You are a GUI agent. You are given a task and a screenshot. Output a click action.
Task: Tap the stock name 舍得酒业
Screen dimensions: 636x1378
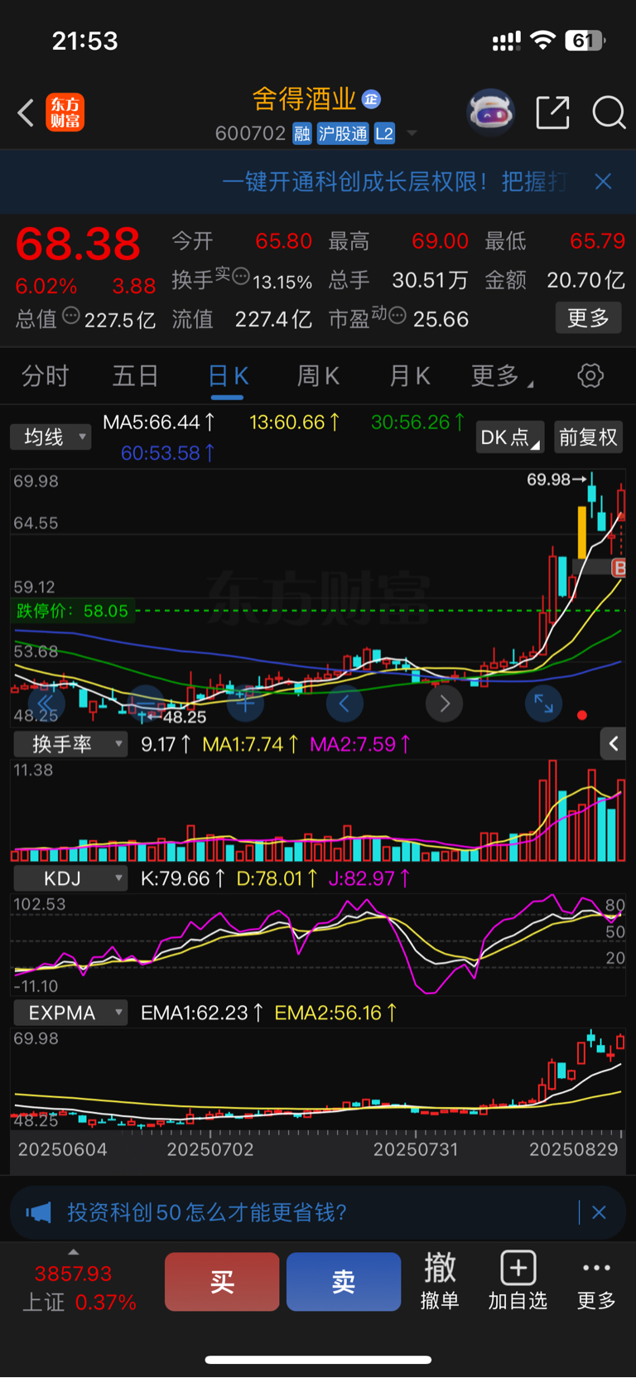click(x=304, y=99)
